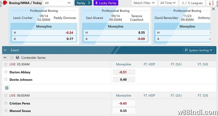Select the David Benavidez home moneyline row
218x116 pixels.
[183, 33]
